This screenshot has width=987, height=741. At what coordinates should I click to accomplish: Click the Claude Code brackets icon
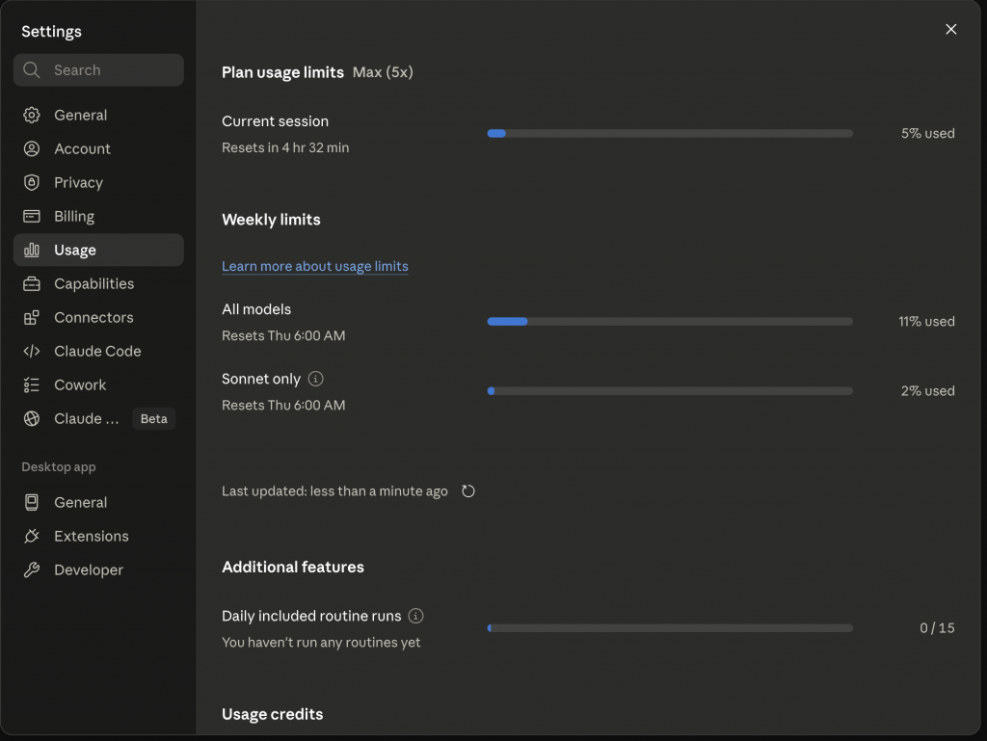click(32, 351)
